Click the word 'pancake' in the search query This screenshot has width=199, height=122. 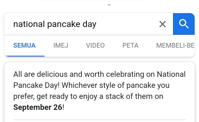point(64,24)
